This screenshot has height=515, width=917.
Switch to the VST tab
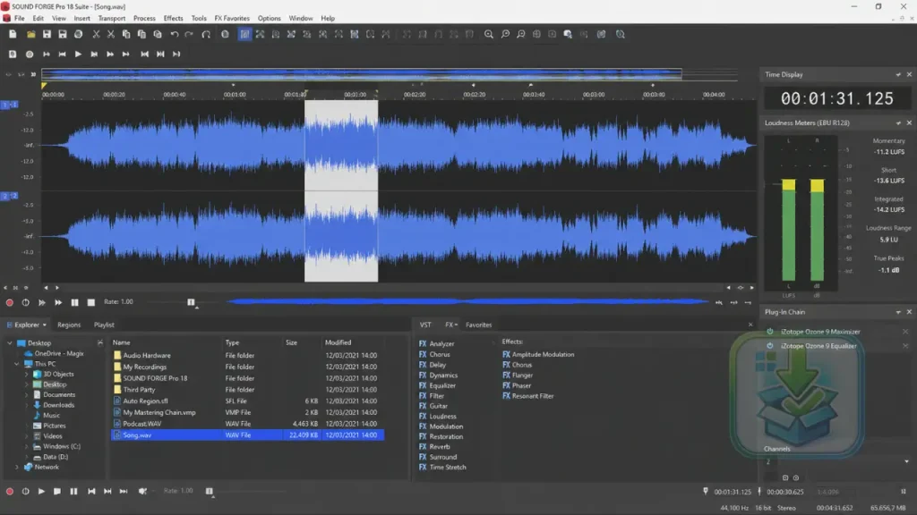click(x=425, y=325)
